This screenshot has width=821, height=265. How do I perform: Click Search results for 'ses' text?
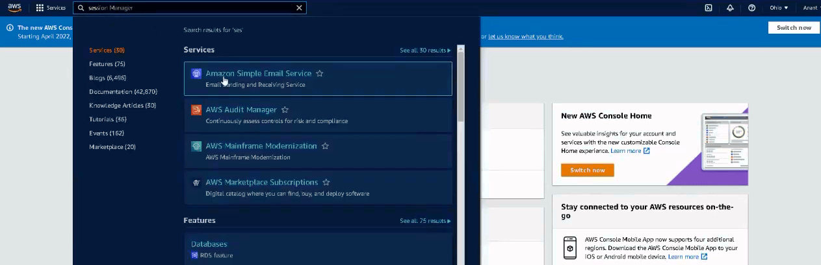pos(213,30)
